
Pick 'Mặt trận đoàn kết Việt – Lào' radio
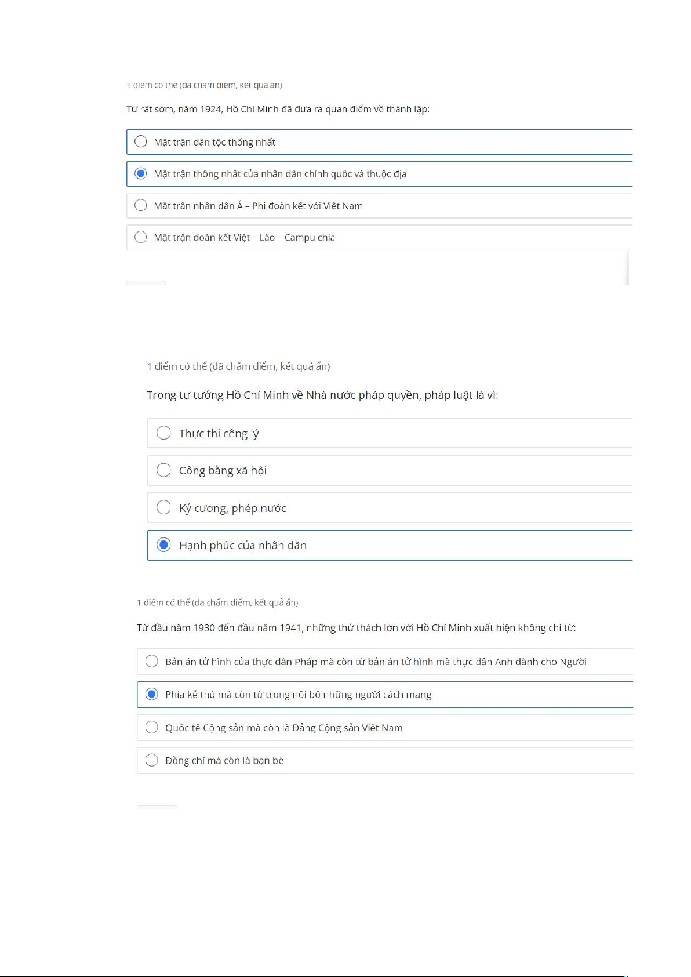140,237
